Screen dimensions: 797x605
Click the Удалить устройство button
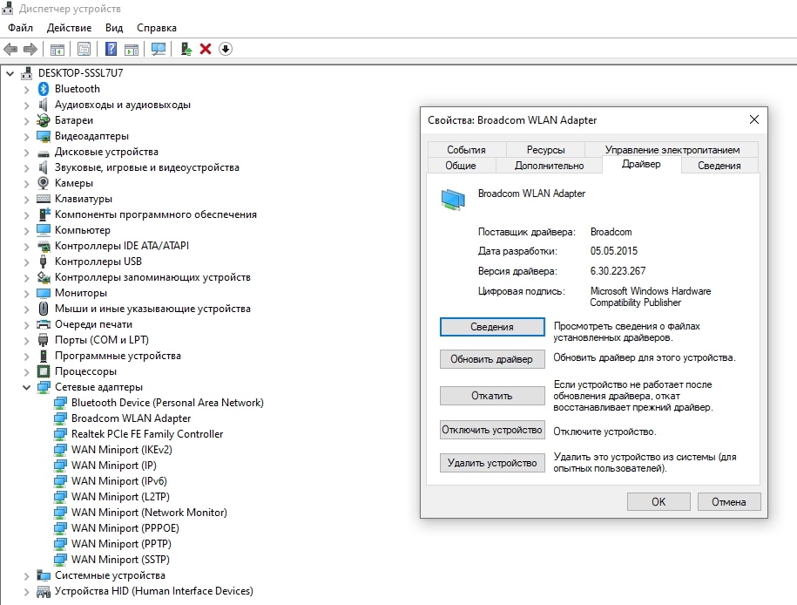coord(492,463)
